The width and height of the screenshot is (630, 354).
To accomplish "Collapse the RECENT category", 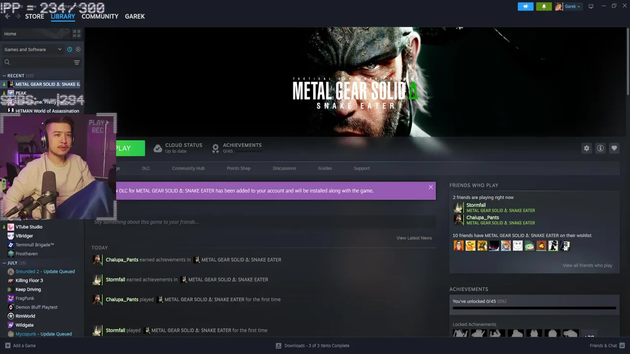I will [x=4, y=76].
